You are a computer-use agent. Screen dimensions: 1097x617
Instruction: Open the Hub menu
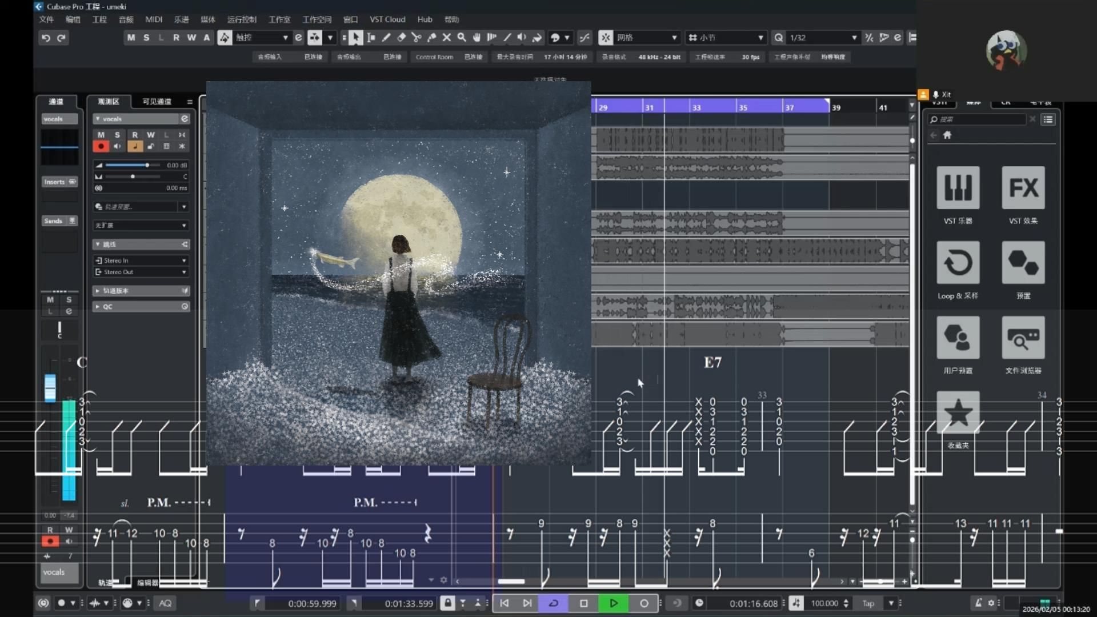[x=425, y=19]
